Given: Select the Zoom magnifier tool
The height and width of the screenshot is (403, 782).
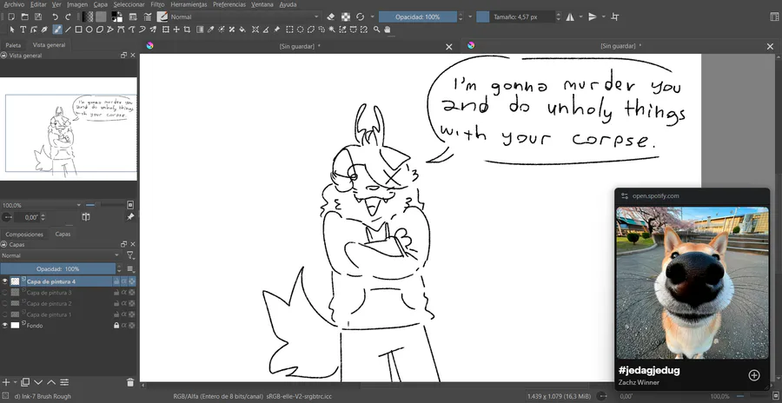Looking at the screenshot, I should point(376,30).
